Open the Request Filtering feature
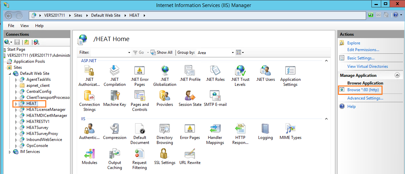The height and width of the screenshot is (174, 405). pos(139,154)
